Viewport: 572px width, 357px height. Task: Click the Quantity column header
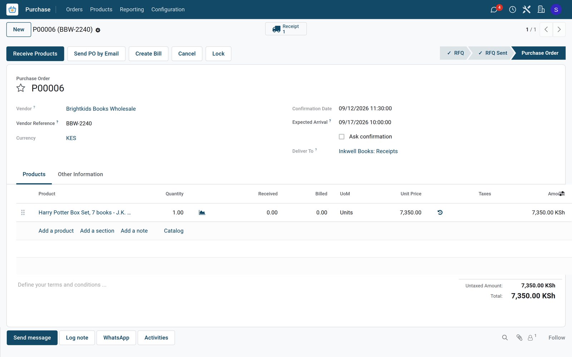(x=174, y=194)
